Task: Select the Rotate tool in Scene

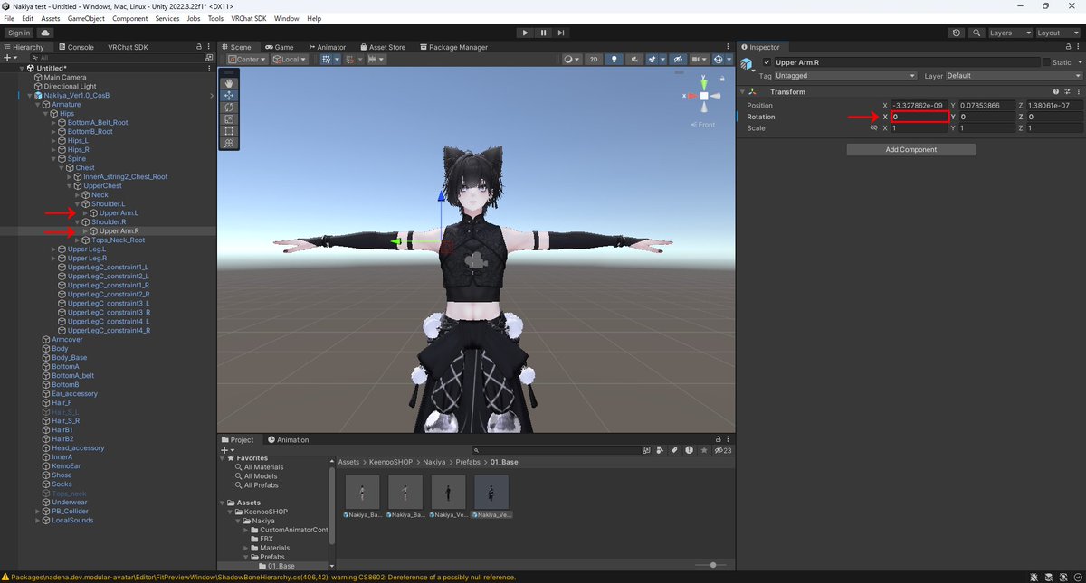Action: [229, 107]
